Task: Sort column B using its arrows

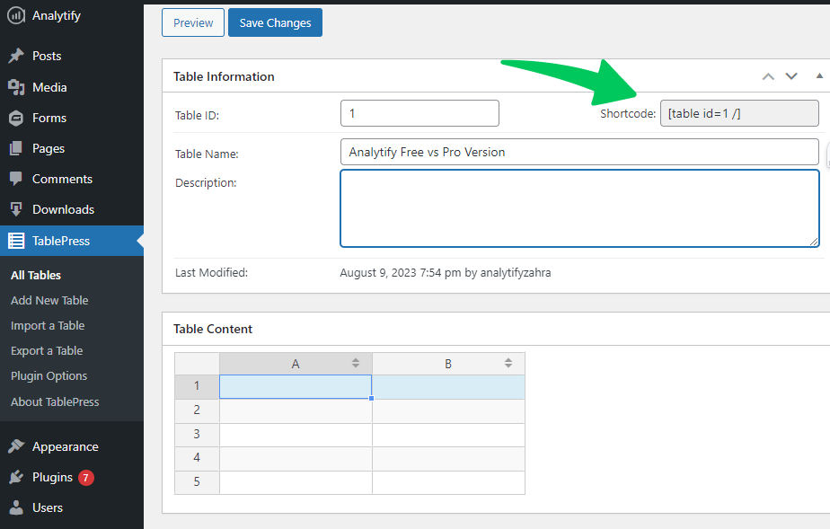Action: tap(508, 363)
